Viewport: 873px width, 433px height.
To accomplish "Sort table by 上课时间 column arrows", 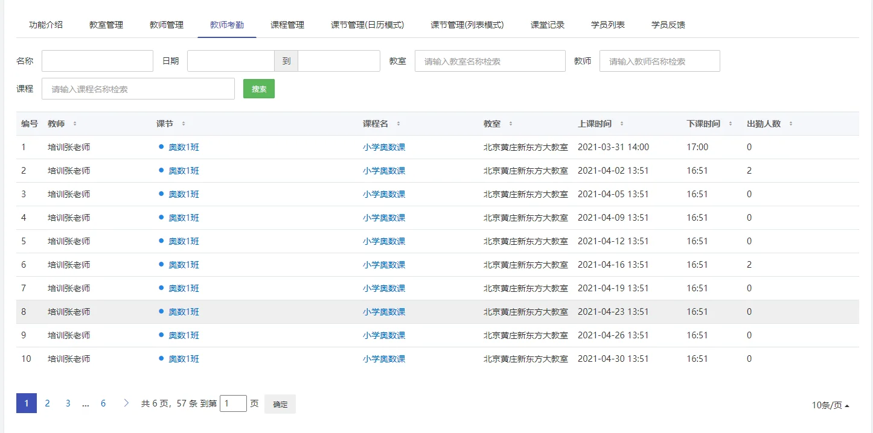I will (x=622, y=124).
